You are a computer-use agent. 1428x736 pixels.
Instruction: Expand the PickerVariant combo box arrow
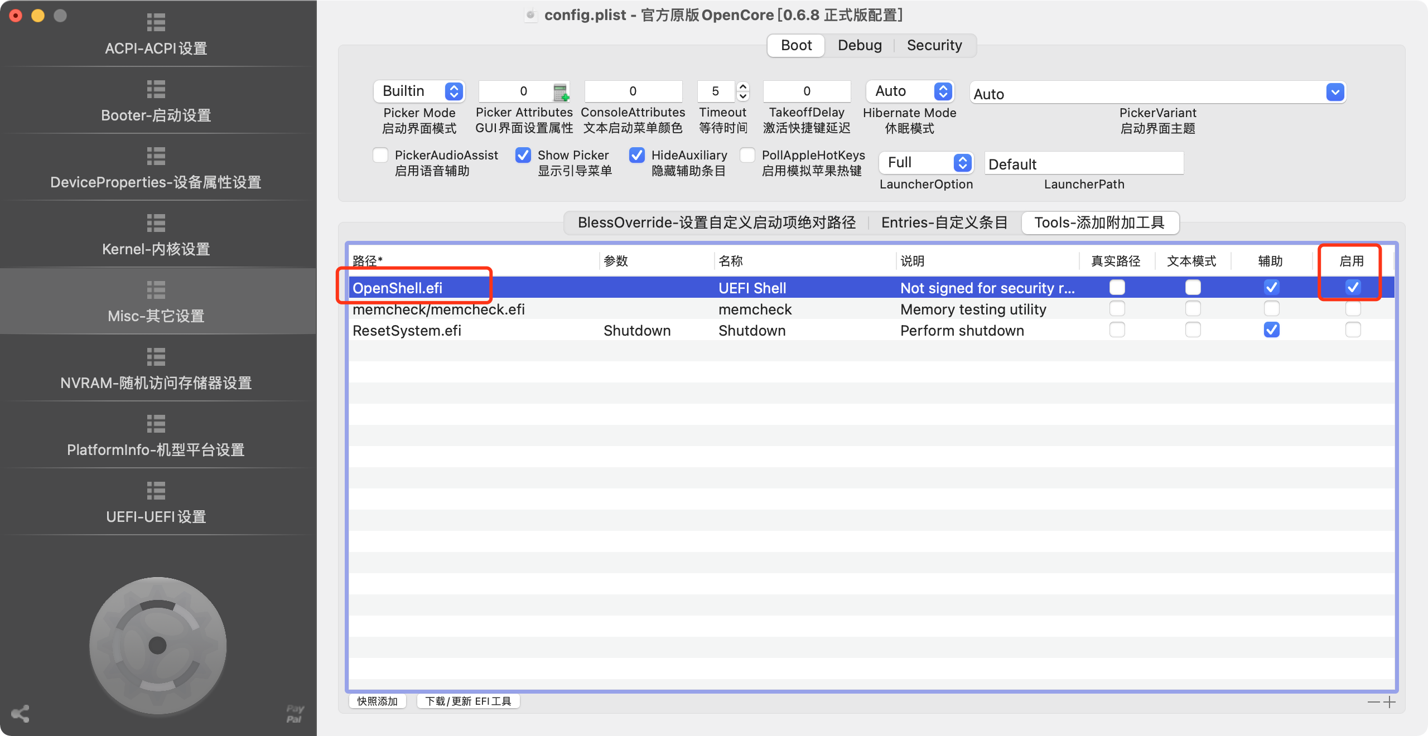pyautogui.click(x=1335, y=92)
